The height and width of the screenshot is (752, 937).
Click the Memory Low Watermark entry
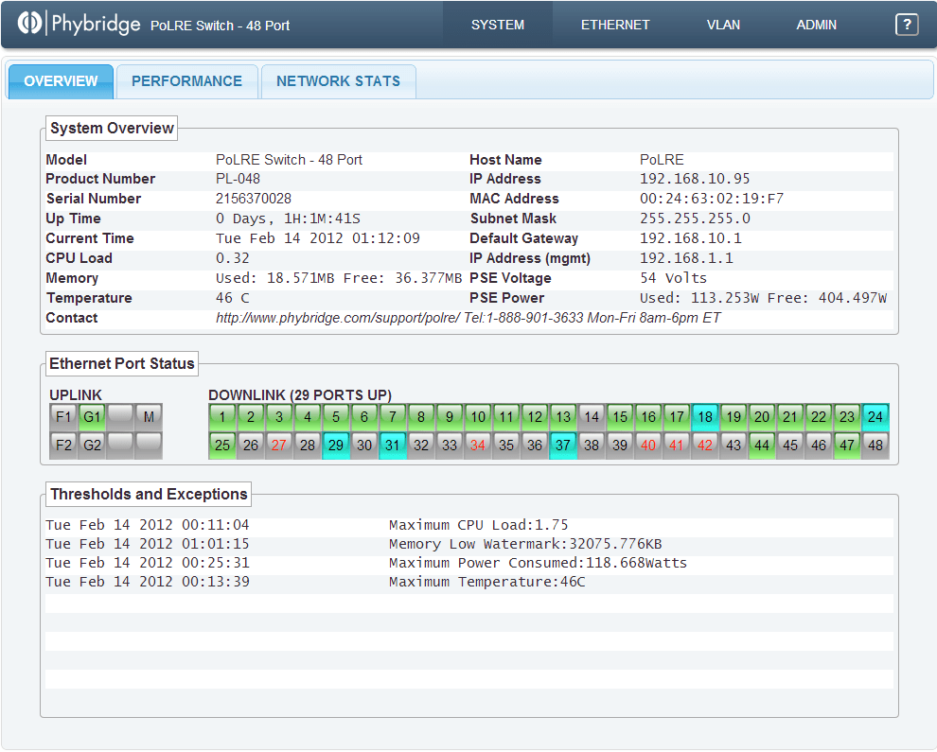pos(525,544)
